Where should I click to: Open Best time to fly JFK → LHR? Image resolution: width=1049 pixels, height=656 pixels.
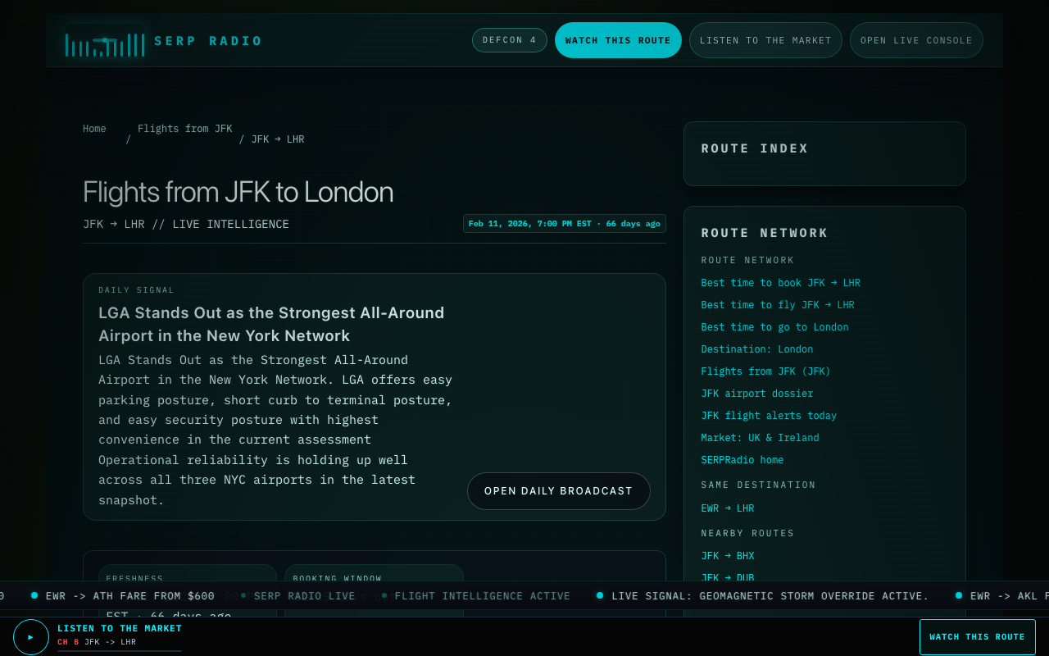pos(777,305)
